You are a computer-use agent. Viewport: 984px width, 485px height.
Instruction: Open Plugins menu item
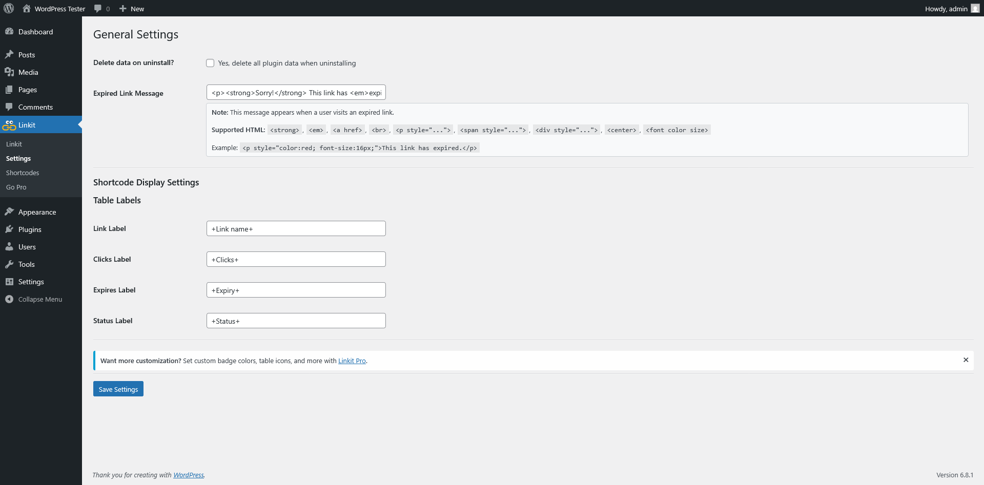point(41,229)
